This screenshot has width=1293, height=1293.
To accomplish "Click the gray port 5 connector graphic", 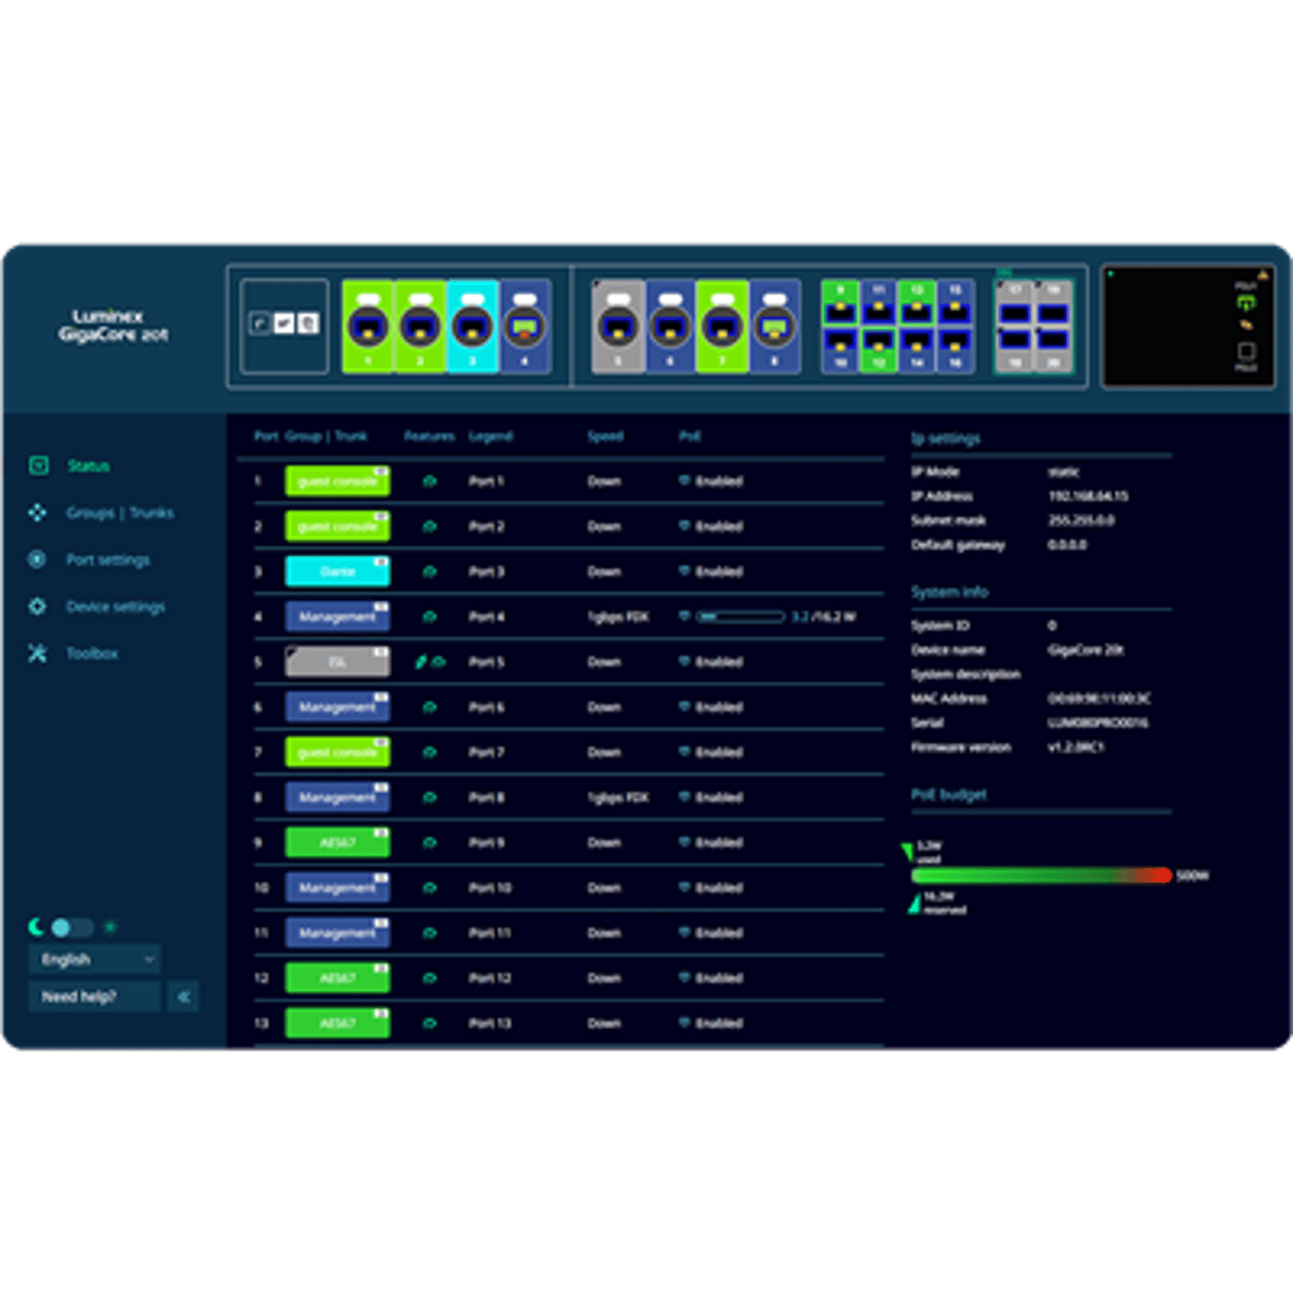I will pyautogui.click(x=618, y=327).
